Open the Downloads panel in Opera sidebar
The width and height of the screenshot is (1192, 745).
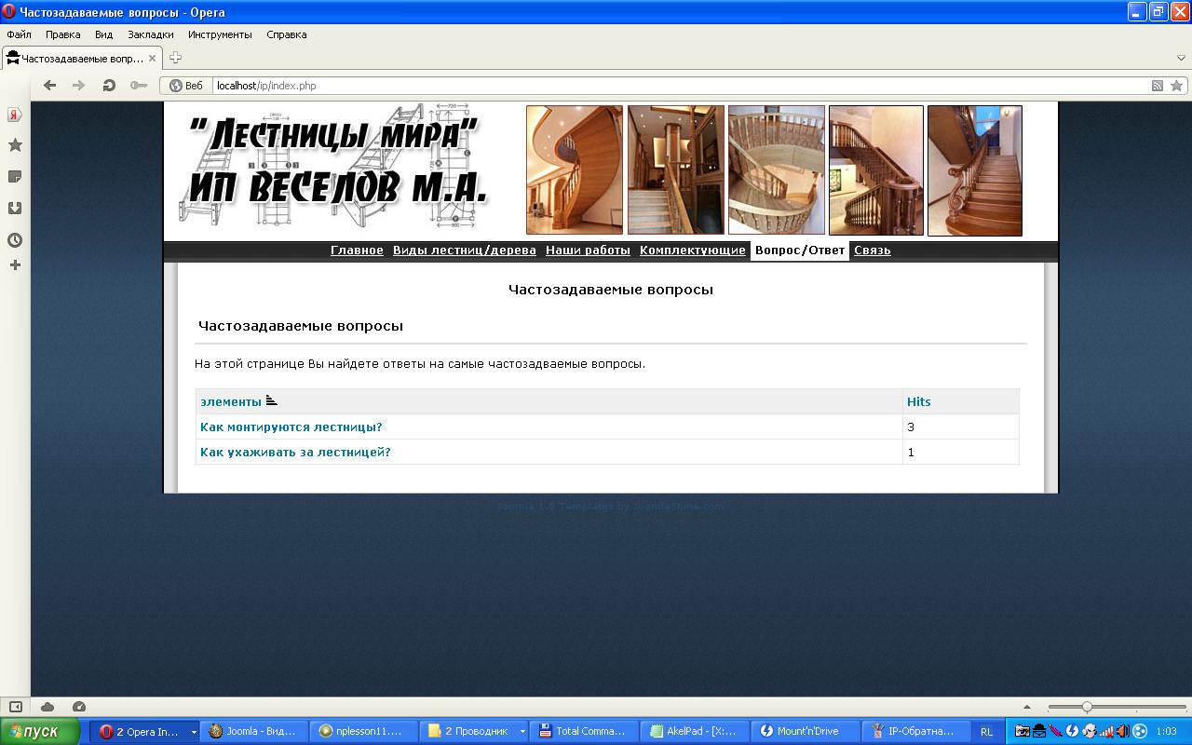coord(13,207)
